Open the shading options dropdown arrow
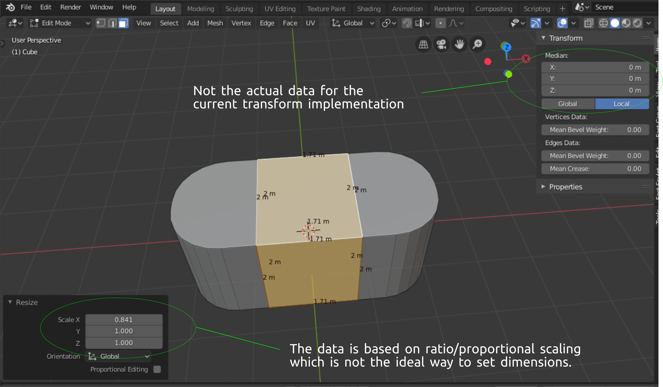 [x=649, y=23]
